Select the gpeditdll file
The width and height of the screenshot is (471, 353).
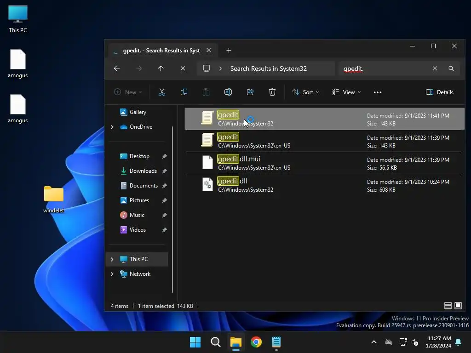[323, 185]
